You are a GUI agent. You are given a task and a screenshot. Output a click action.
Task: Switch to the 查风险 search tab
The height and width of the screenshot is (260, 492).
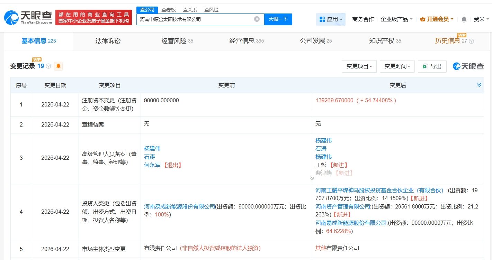[x=212, y=10]
